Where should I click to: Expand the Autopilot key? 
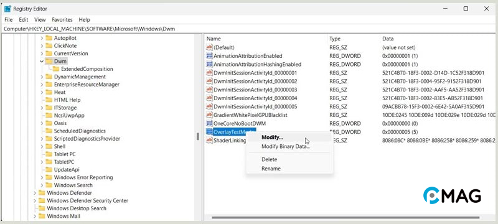click(x=42, y=38)
